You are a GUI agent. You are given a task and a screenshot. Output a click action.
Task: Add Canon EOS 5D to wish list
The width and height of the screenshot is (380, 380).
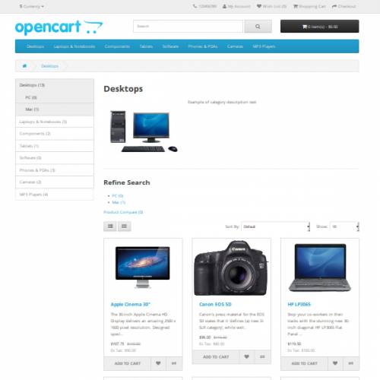pyautogui.click(x=246, y=356)
